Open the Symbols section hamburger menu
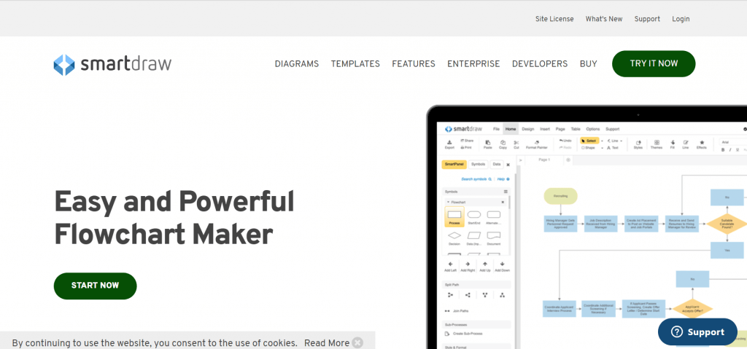This screenshot has width=747, height=349. pyautogui.click(x=506, y=192)
